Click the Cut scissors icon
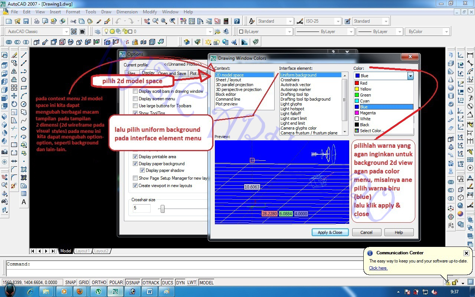The height and width of the screenshot is (297, 475). (73, 21)
